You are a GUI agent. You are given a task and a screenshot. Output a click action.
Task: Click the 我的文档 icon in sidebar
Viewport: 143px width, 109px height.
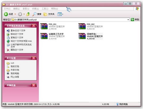coord(8,67)
